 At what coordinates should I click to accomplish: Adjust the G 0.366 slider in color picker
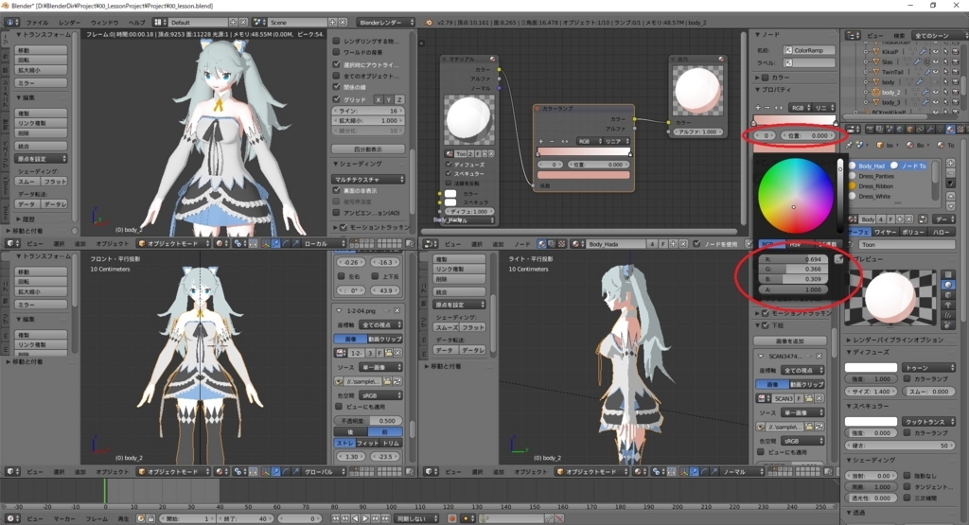coord(794,270)
